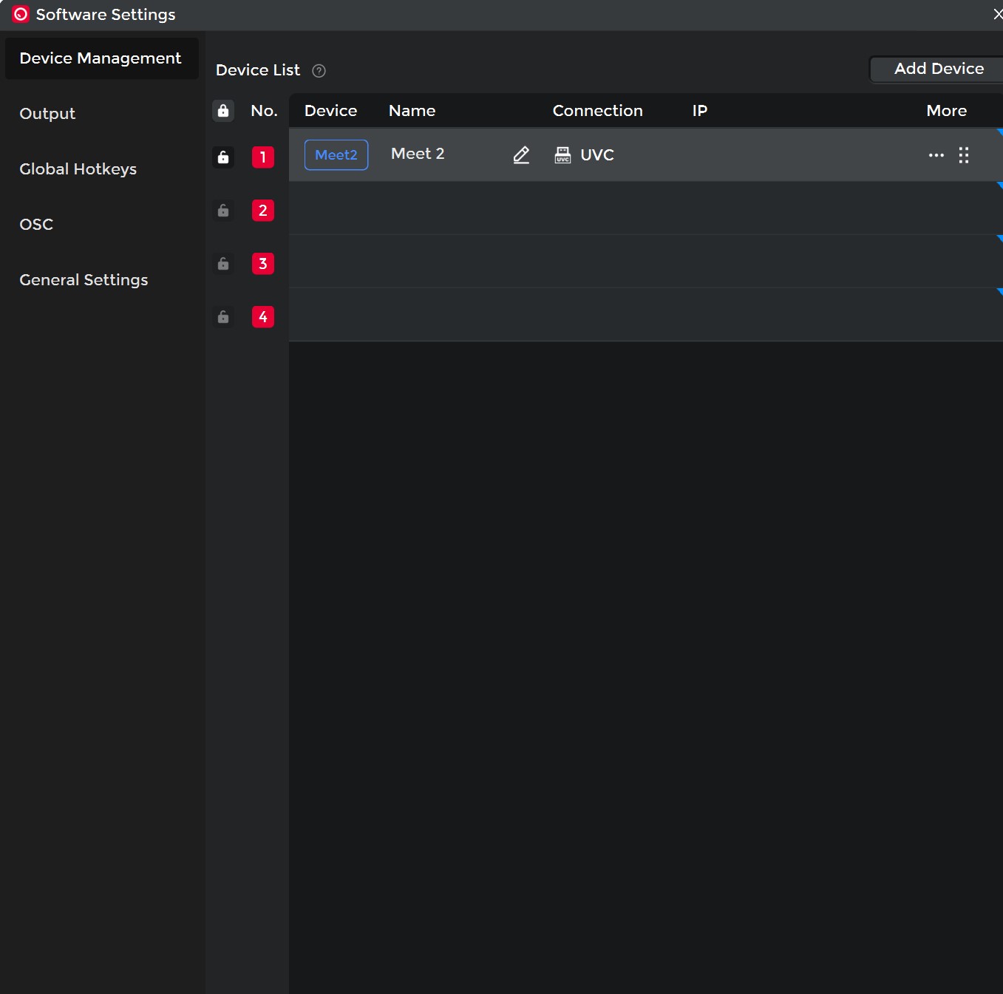Go to the OSC settings
Image resolution: width=1003 pixels, height=994 pixels.
click(36, 225)
